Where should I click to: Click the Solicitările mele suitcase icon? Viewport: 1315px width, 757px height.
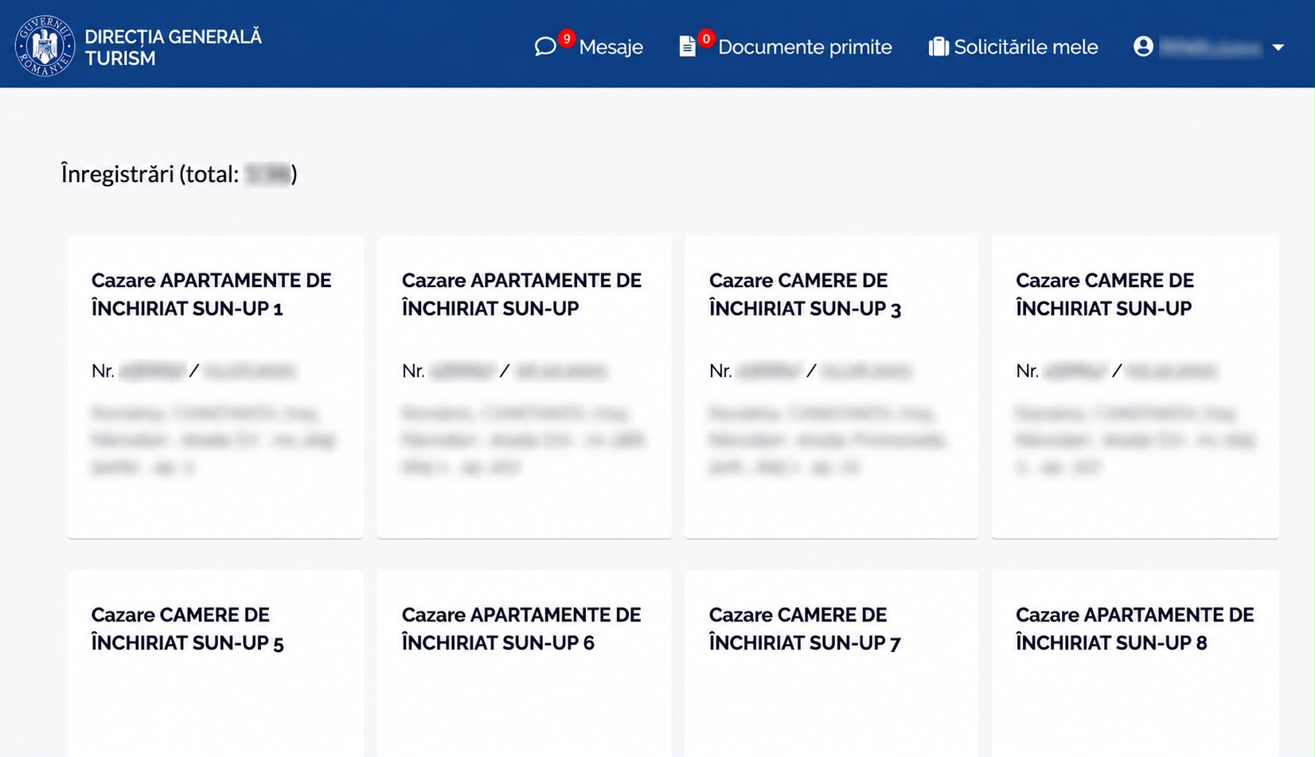(938, 47)
